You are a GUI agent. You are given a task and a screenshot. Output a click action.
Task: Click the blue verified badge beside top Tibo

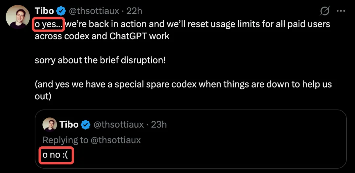tap(61, 11)
